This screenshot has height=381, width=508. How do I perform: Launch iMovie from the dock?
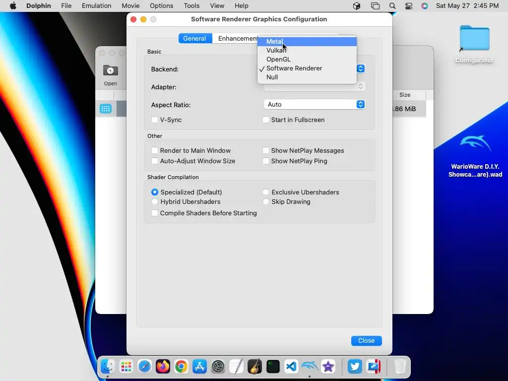pos(328,367)
